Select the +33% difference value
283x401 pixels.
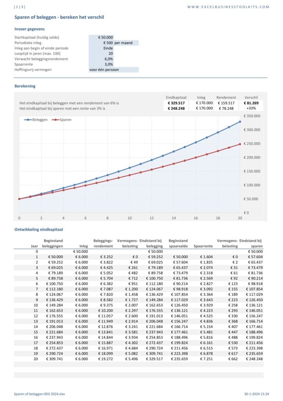click(x=251, y=108)
